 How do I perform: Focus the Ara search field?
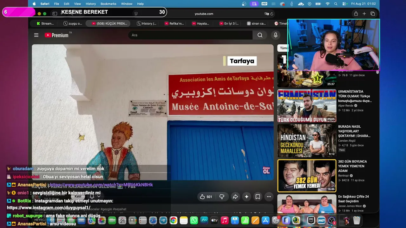tap(190, 35)
